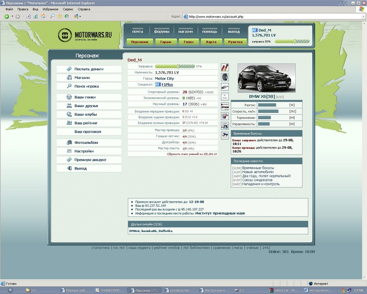Image resolution: width=367 pixels, height=294 pixels.
Task: Click выход in top navigation
Action: click(x=234, y=31)
